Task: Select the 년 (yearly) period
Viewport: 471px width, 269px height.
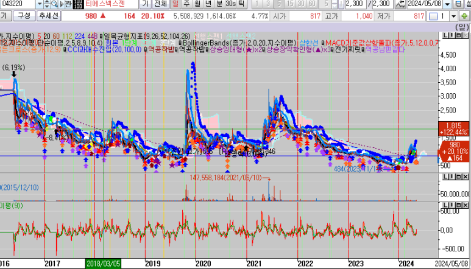Action: coord(208,4)
